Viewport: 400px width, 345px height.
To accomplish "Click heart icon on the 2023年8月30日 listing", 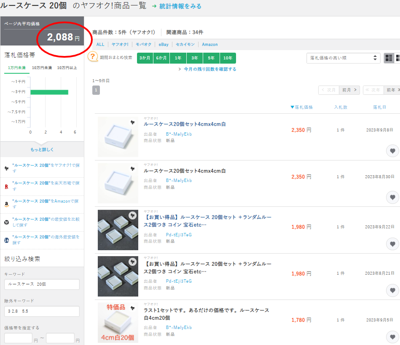I will pyautogui.click(x=392, y=197).
